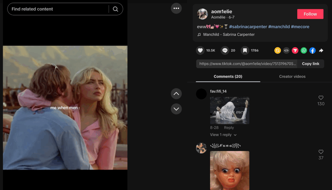
Task: Follow the aom1elie account
Action: pos(310,14)
